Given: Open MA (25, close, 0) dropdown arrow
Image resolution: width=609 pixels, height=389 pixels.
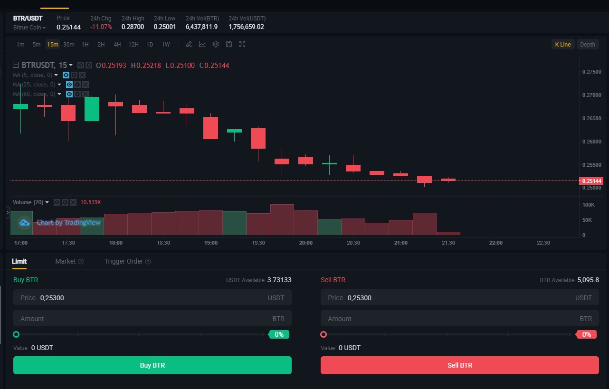Looking at the screenshot, I should tap(59, 85).
